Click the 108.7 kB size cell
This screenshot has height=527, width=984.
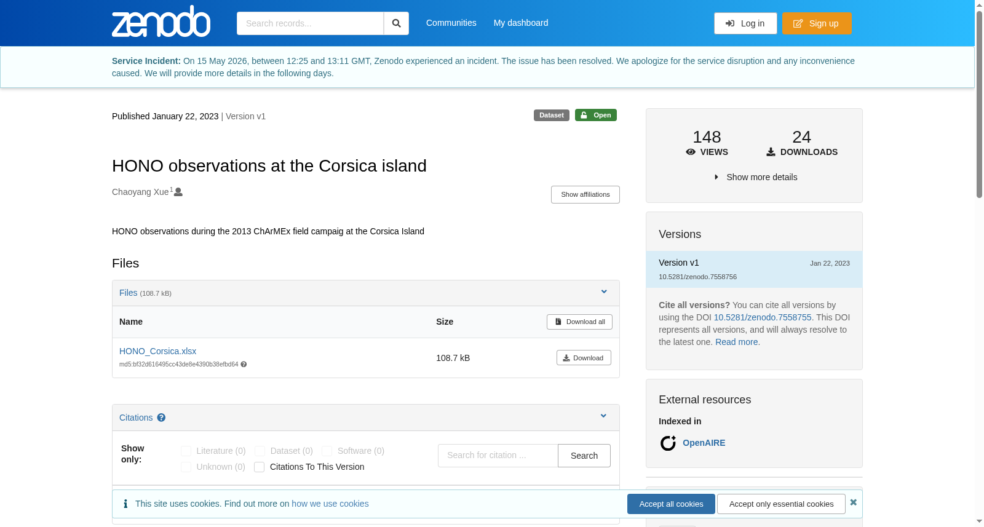(453, 358)
